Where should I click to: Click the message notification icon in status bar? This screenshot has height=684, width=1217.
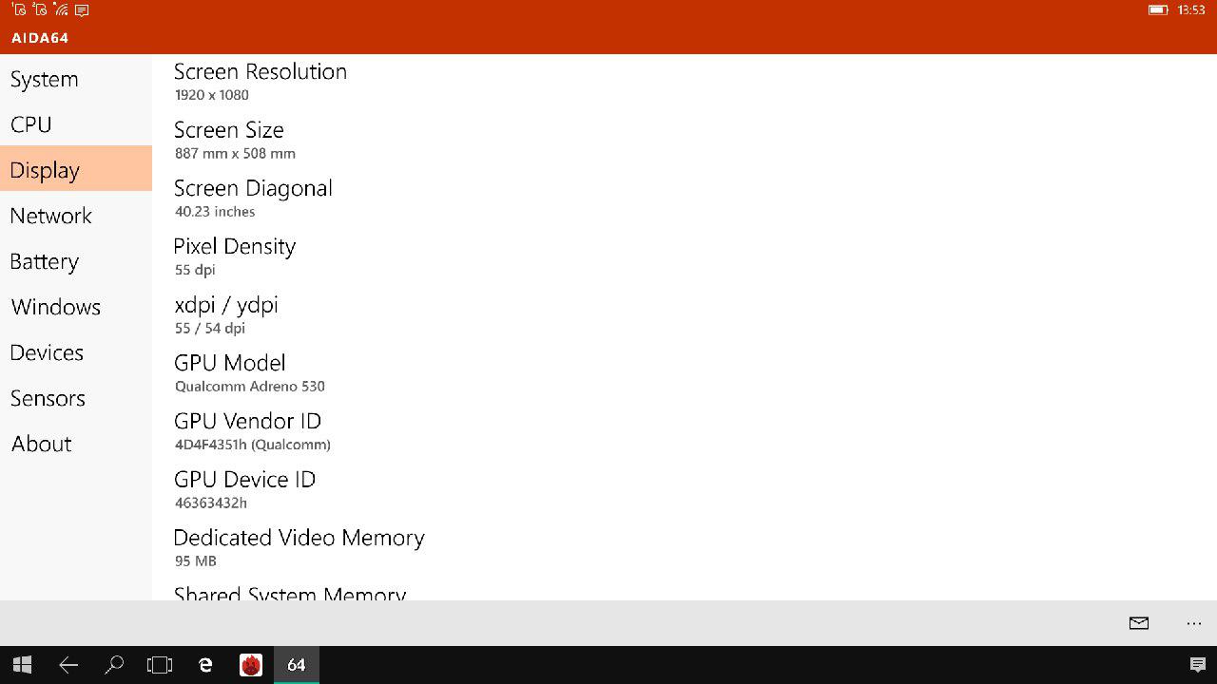82,10
